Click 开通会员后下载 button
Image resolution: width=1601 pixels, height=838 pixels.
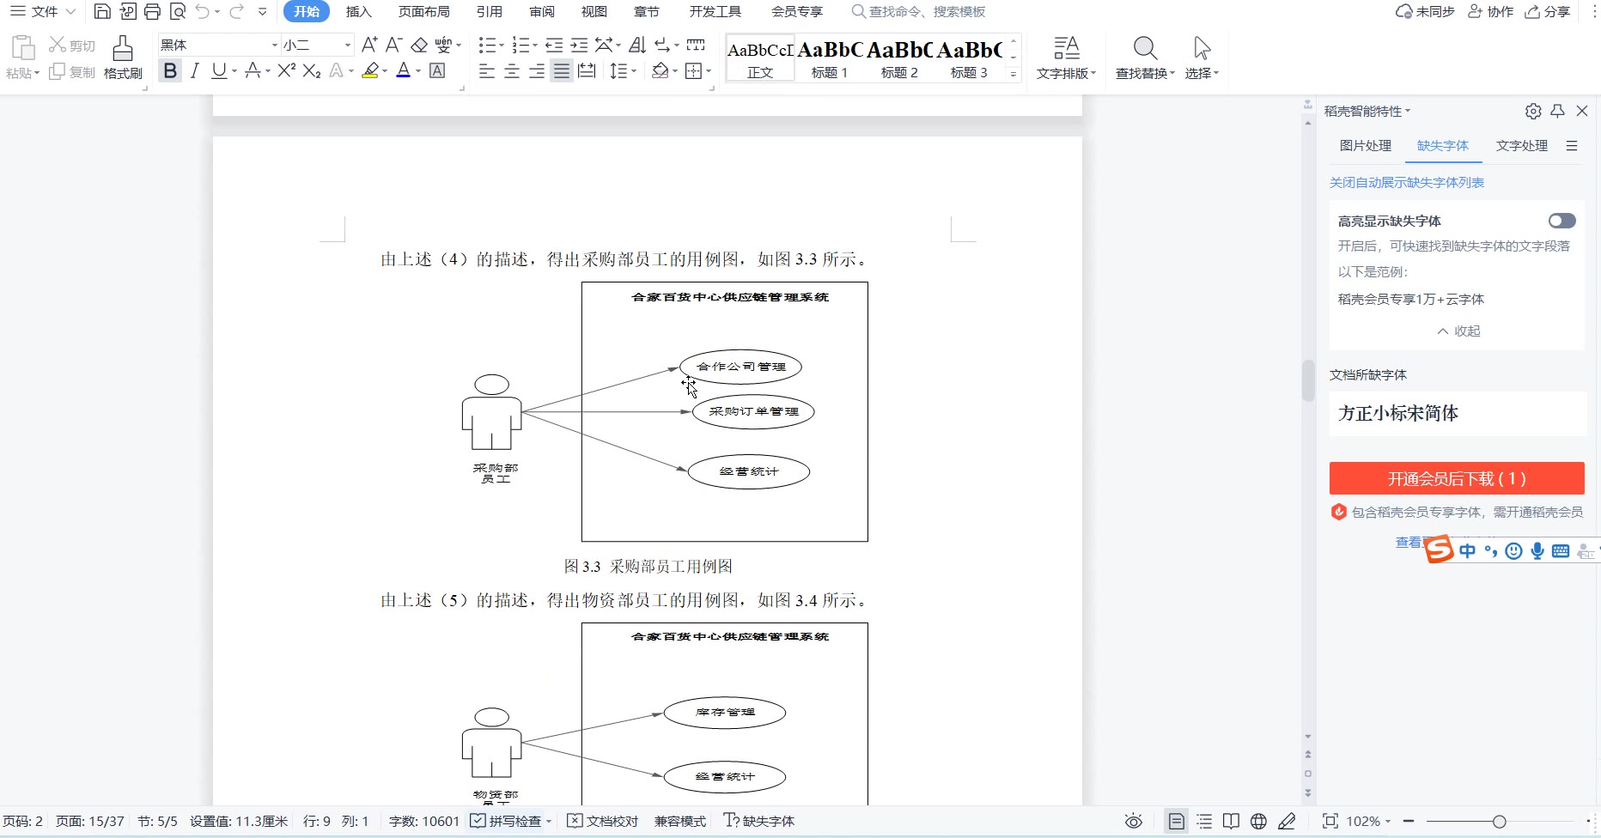click(1457, 478)
